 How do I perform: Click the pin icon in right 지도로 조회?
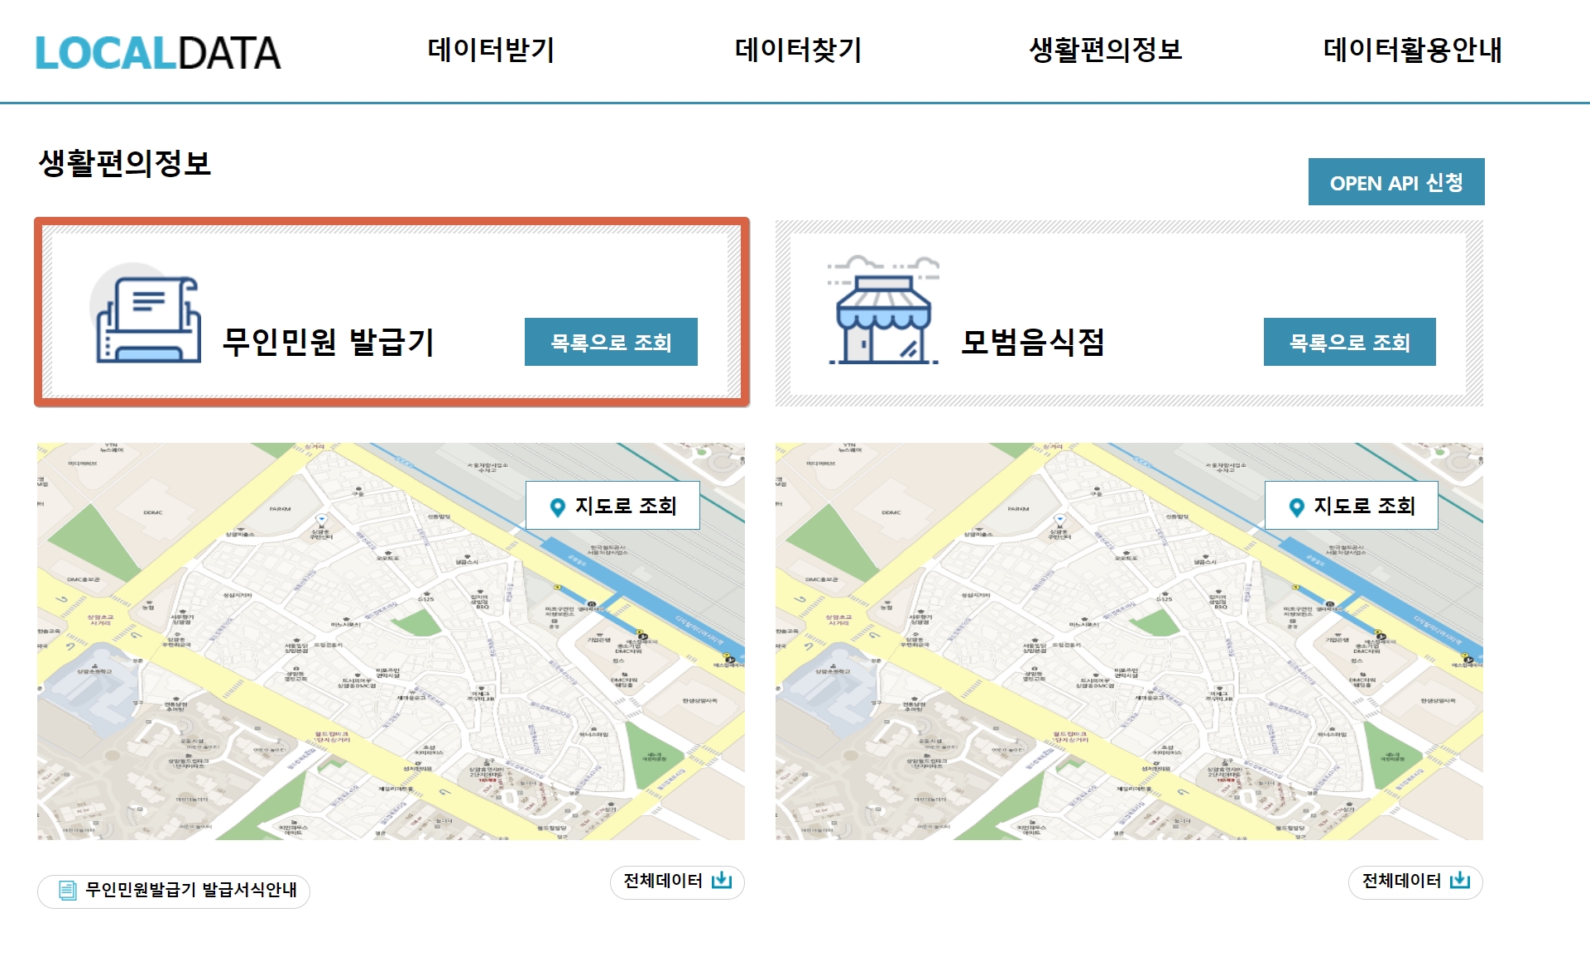click(x=1296, y=507)
